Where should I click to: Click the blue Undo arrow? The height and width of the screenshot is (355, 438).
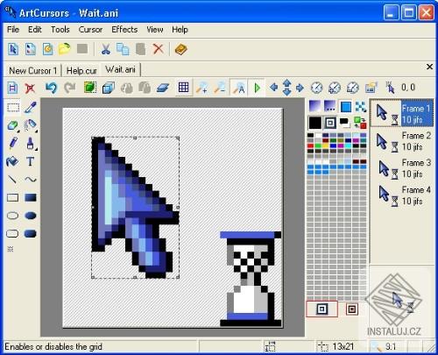pos(51,88)
